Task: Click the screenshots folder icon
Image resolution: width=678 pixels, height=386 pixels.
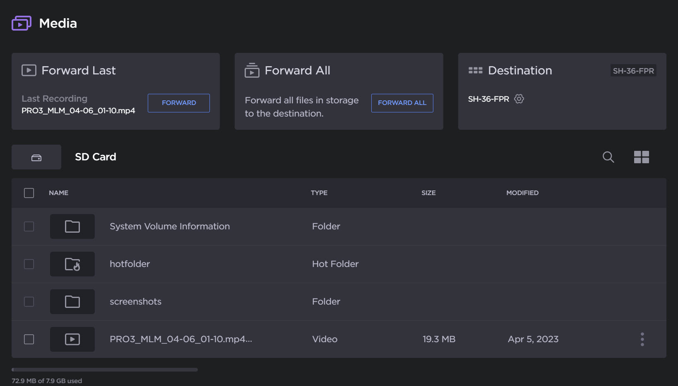Action: tap(72, 302)
